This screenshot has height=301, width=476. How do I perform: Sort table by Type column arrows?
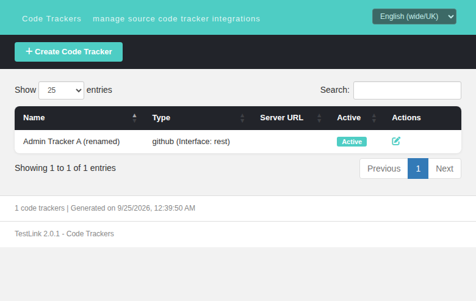(x=242, y=118)
